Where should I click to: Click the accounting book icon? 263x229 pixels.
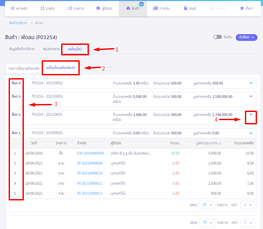pos(185,8)
